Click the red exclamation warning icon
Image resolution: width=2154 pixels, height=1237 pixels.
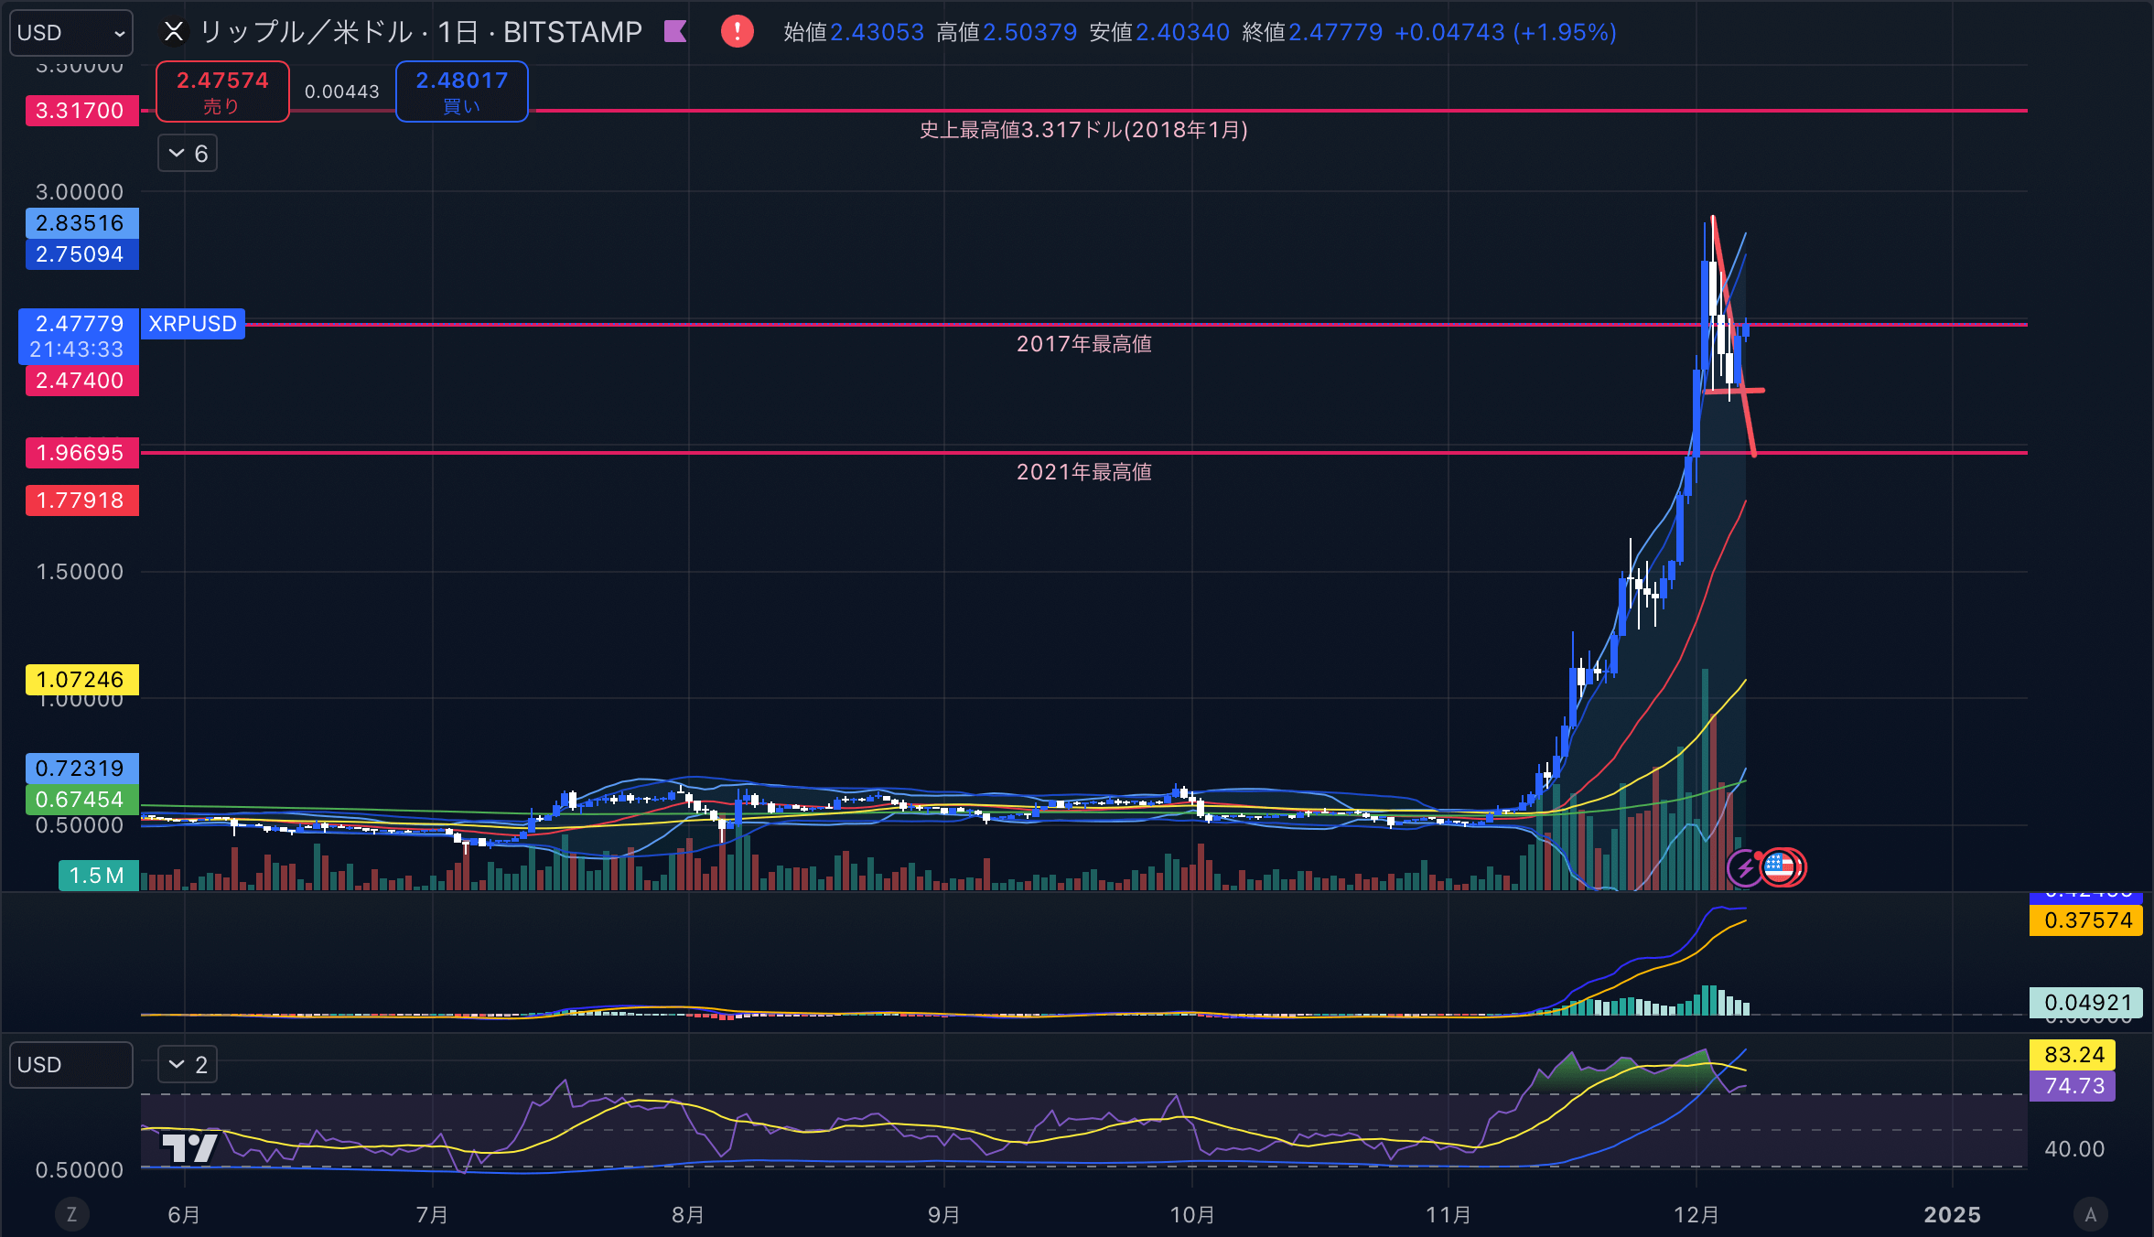pyautogui.click(x=737, y=32)
